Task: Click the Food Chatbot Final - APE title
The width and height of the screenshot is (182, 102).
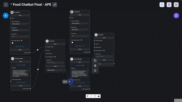Action: [x=32, y=5]
